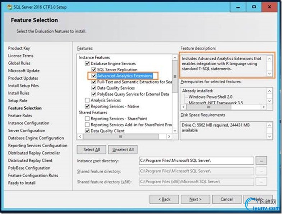282x214 pixels.
Task: Select Global Rules step in sidebar
Action: pyautogui.click(x=19, y=63)
